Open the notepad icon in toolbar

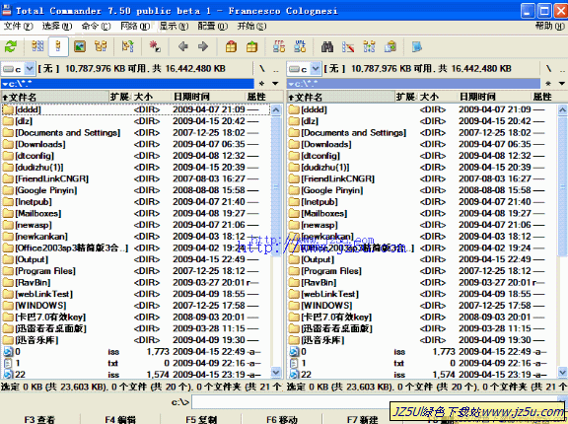coord(417,46)
